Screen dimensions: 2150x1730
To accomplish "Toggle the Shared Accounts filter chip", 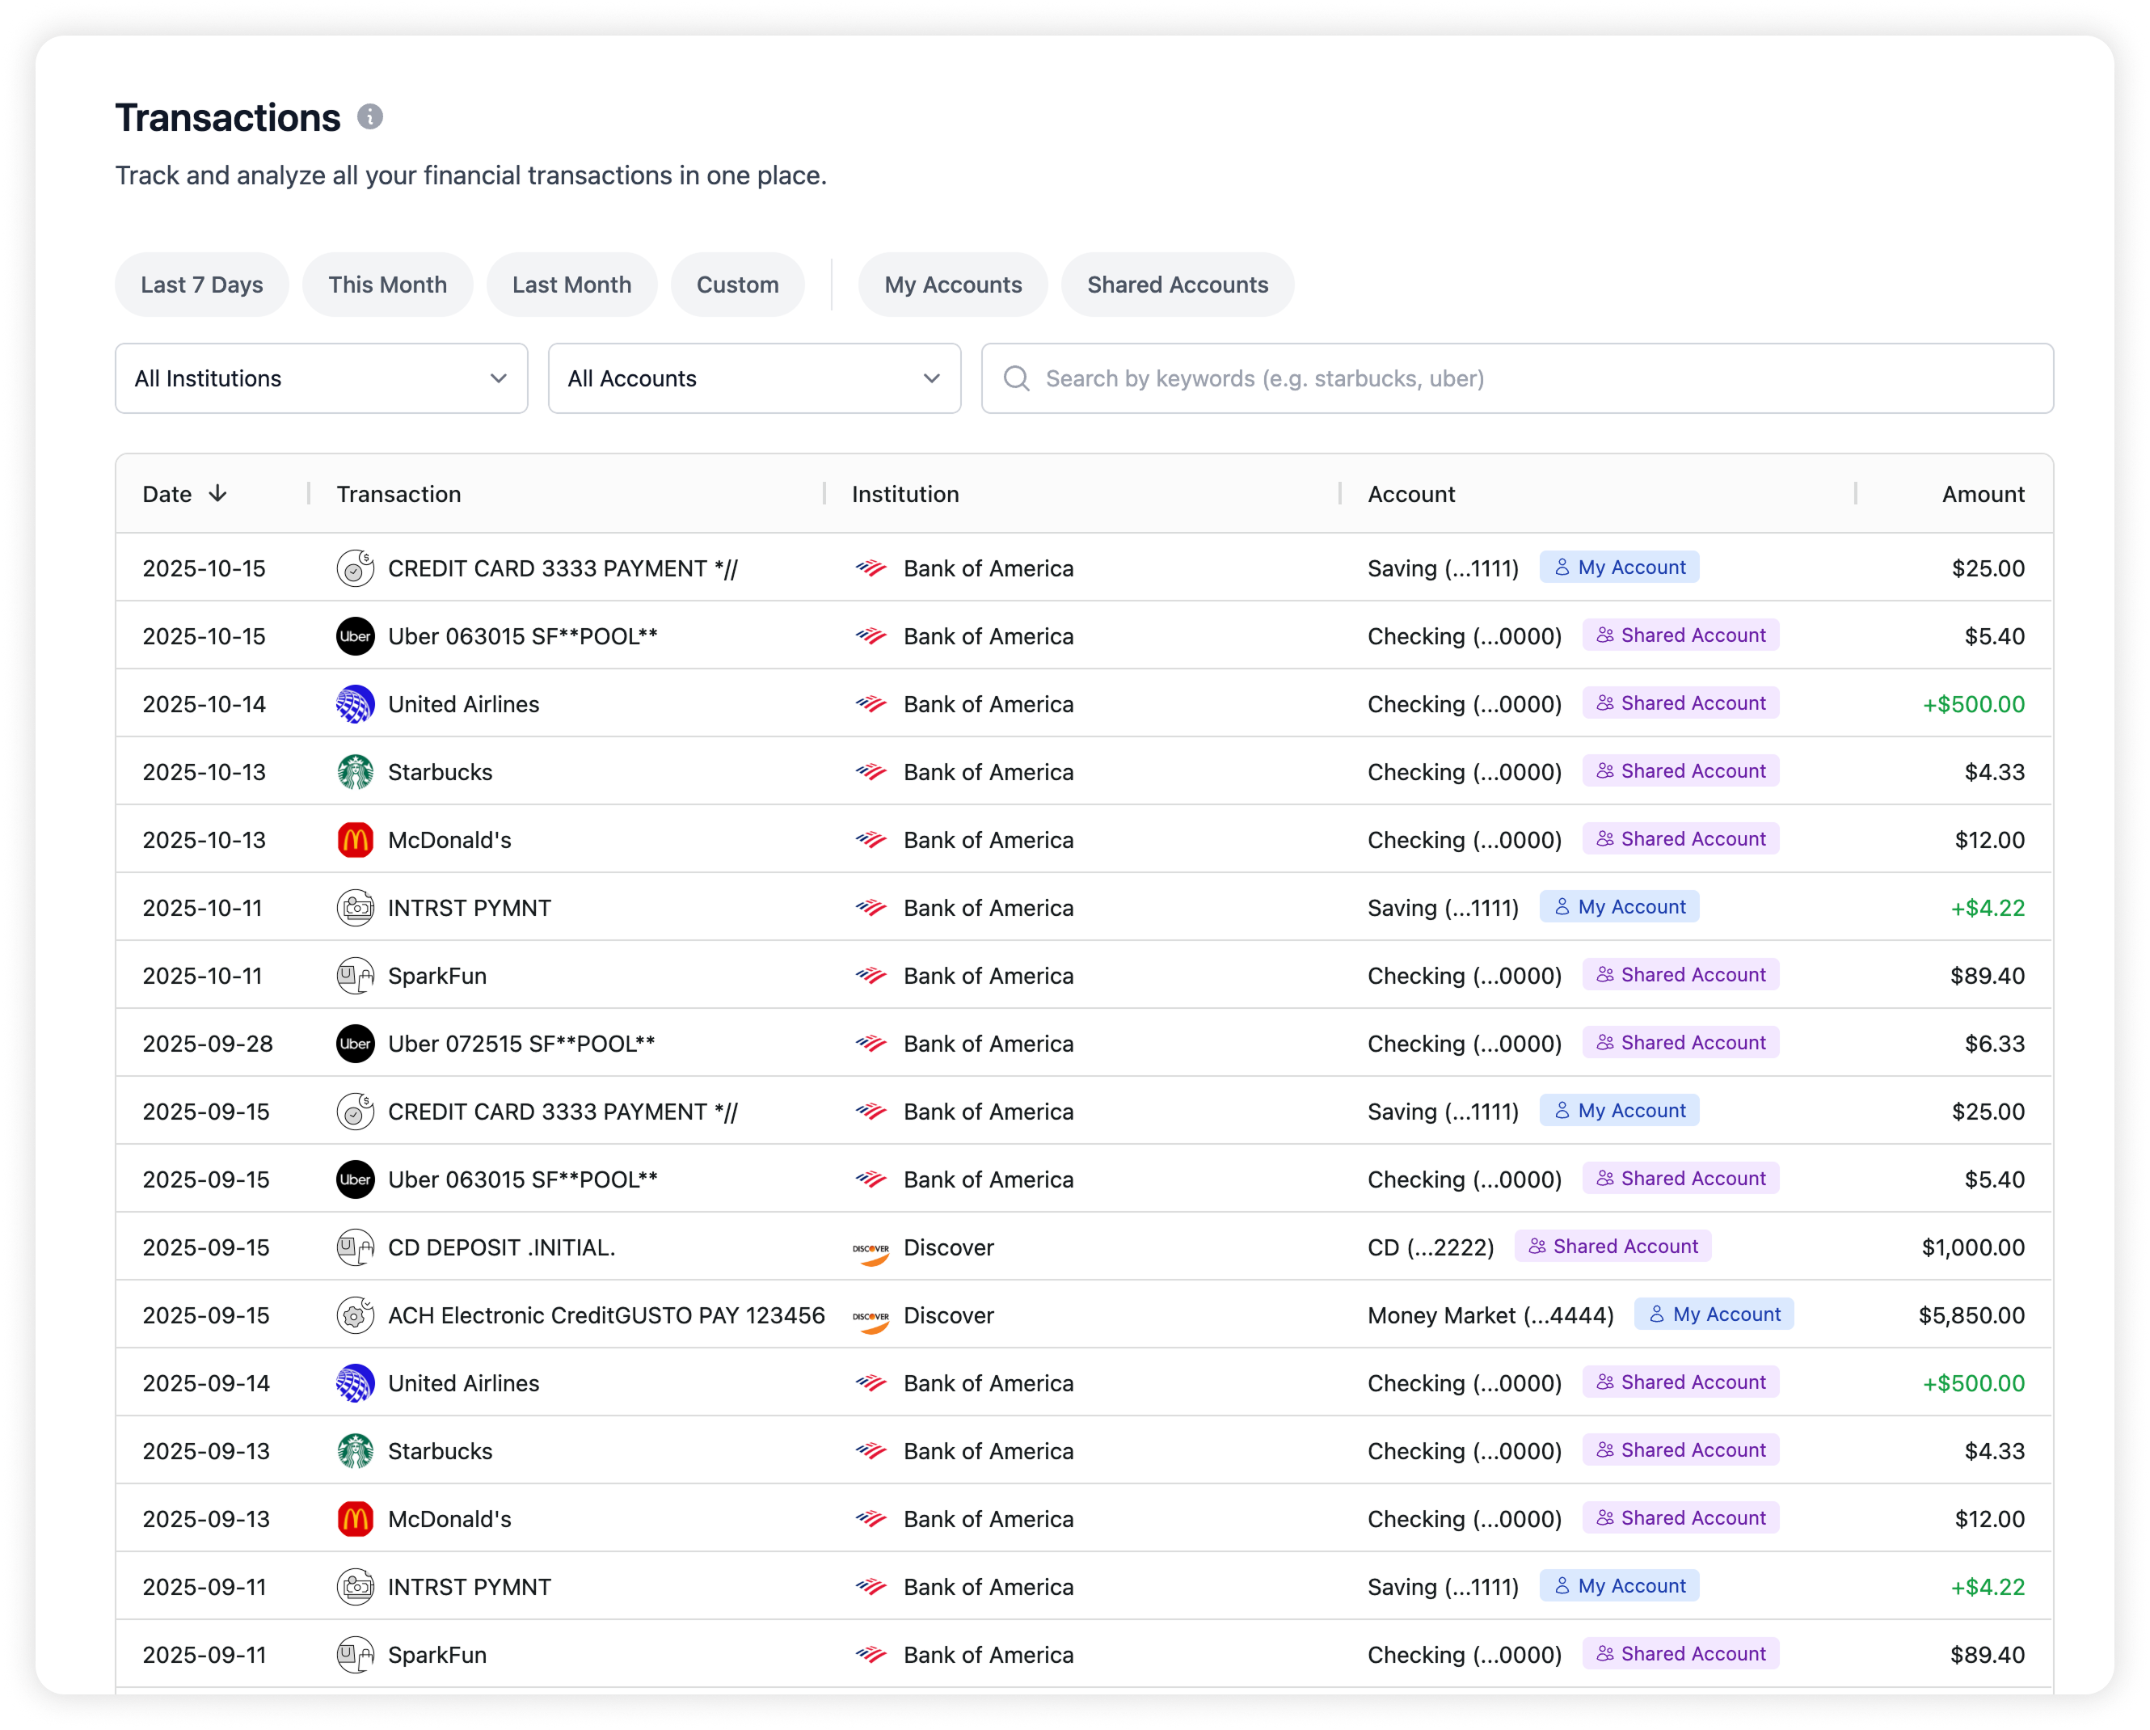I will coord(1177,285).
